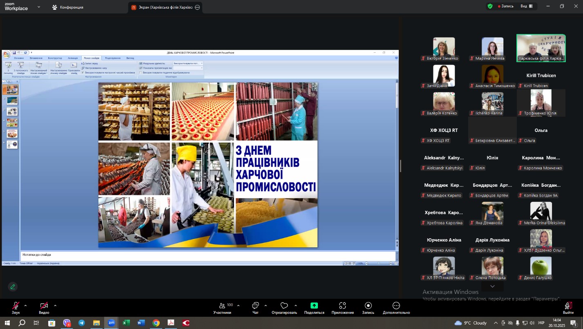Click the green annotation pencil icon
The width and height of the screenshot is (583, 329).
[13, 286]
